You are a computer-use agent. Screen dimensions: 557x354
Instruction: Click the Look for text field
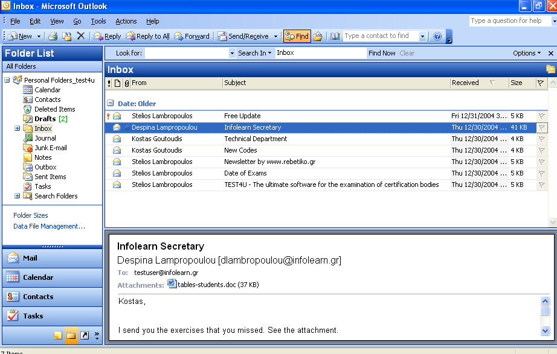(x=187, y=53)
